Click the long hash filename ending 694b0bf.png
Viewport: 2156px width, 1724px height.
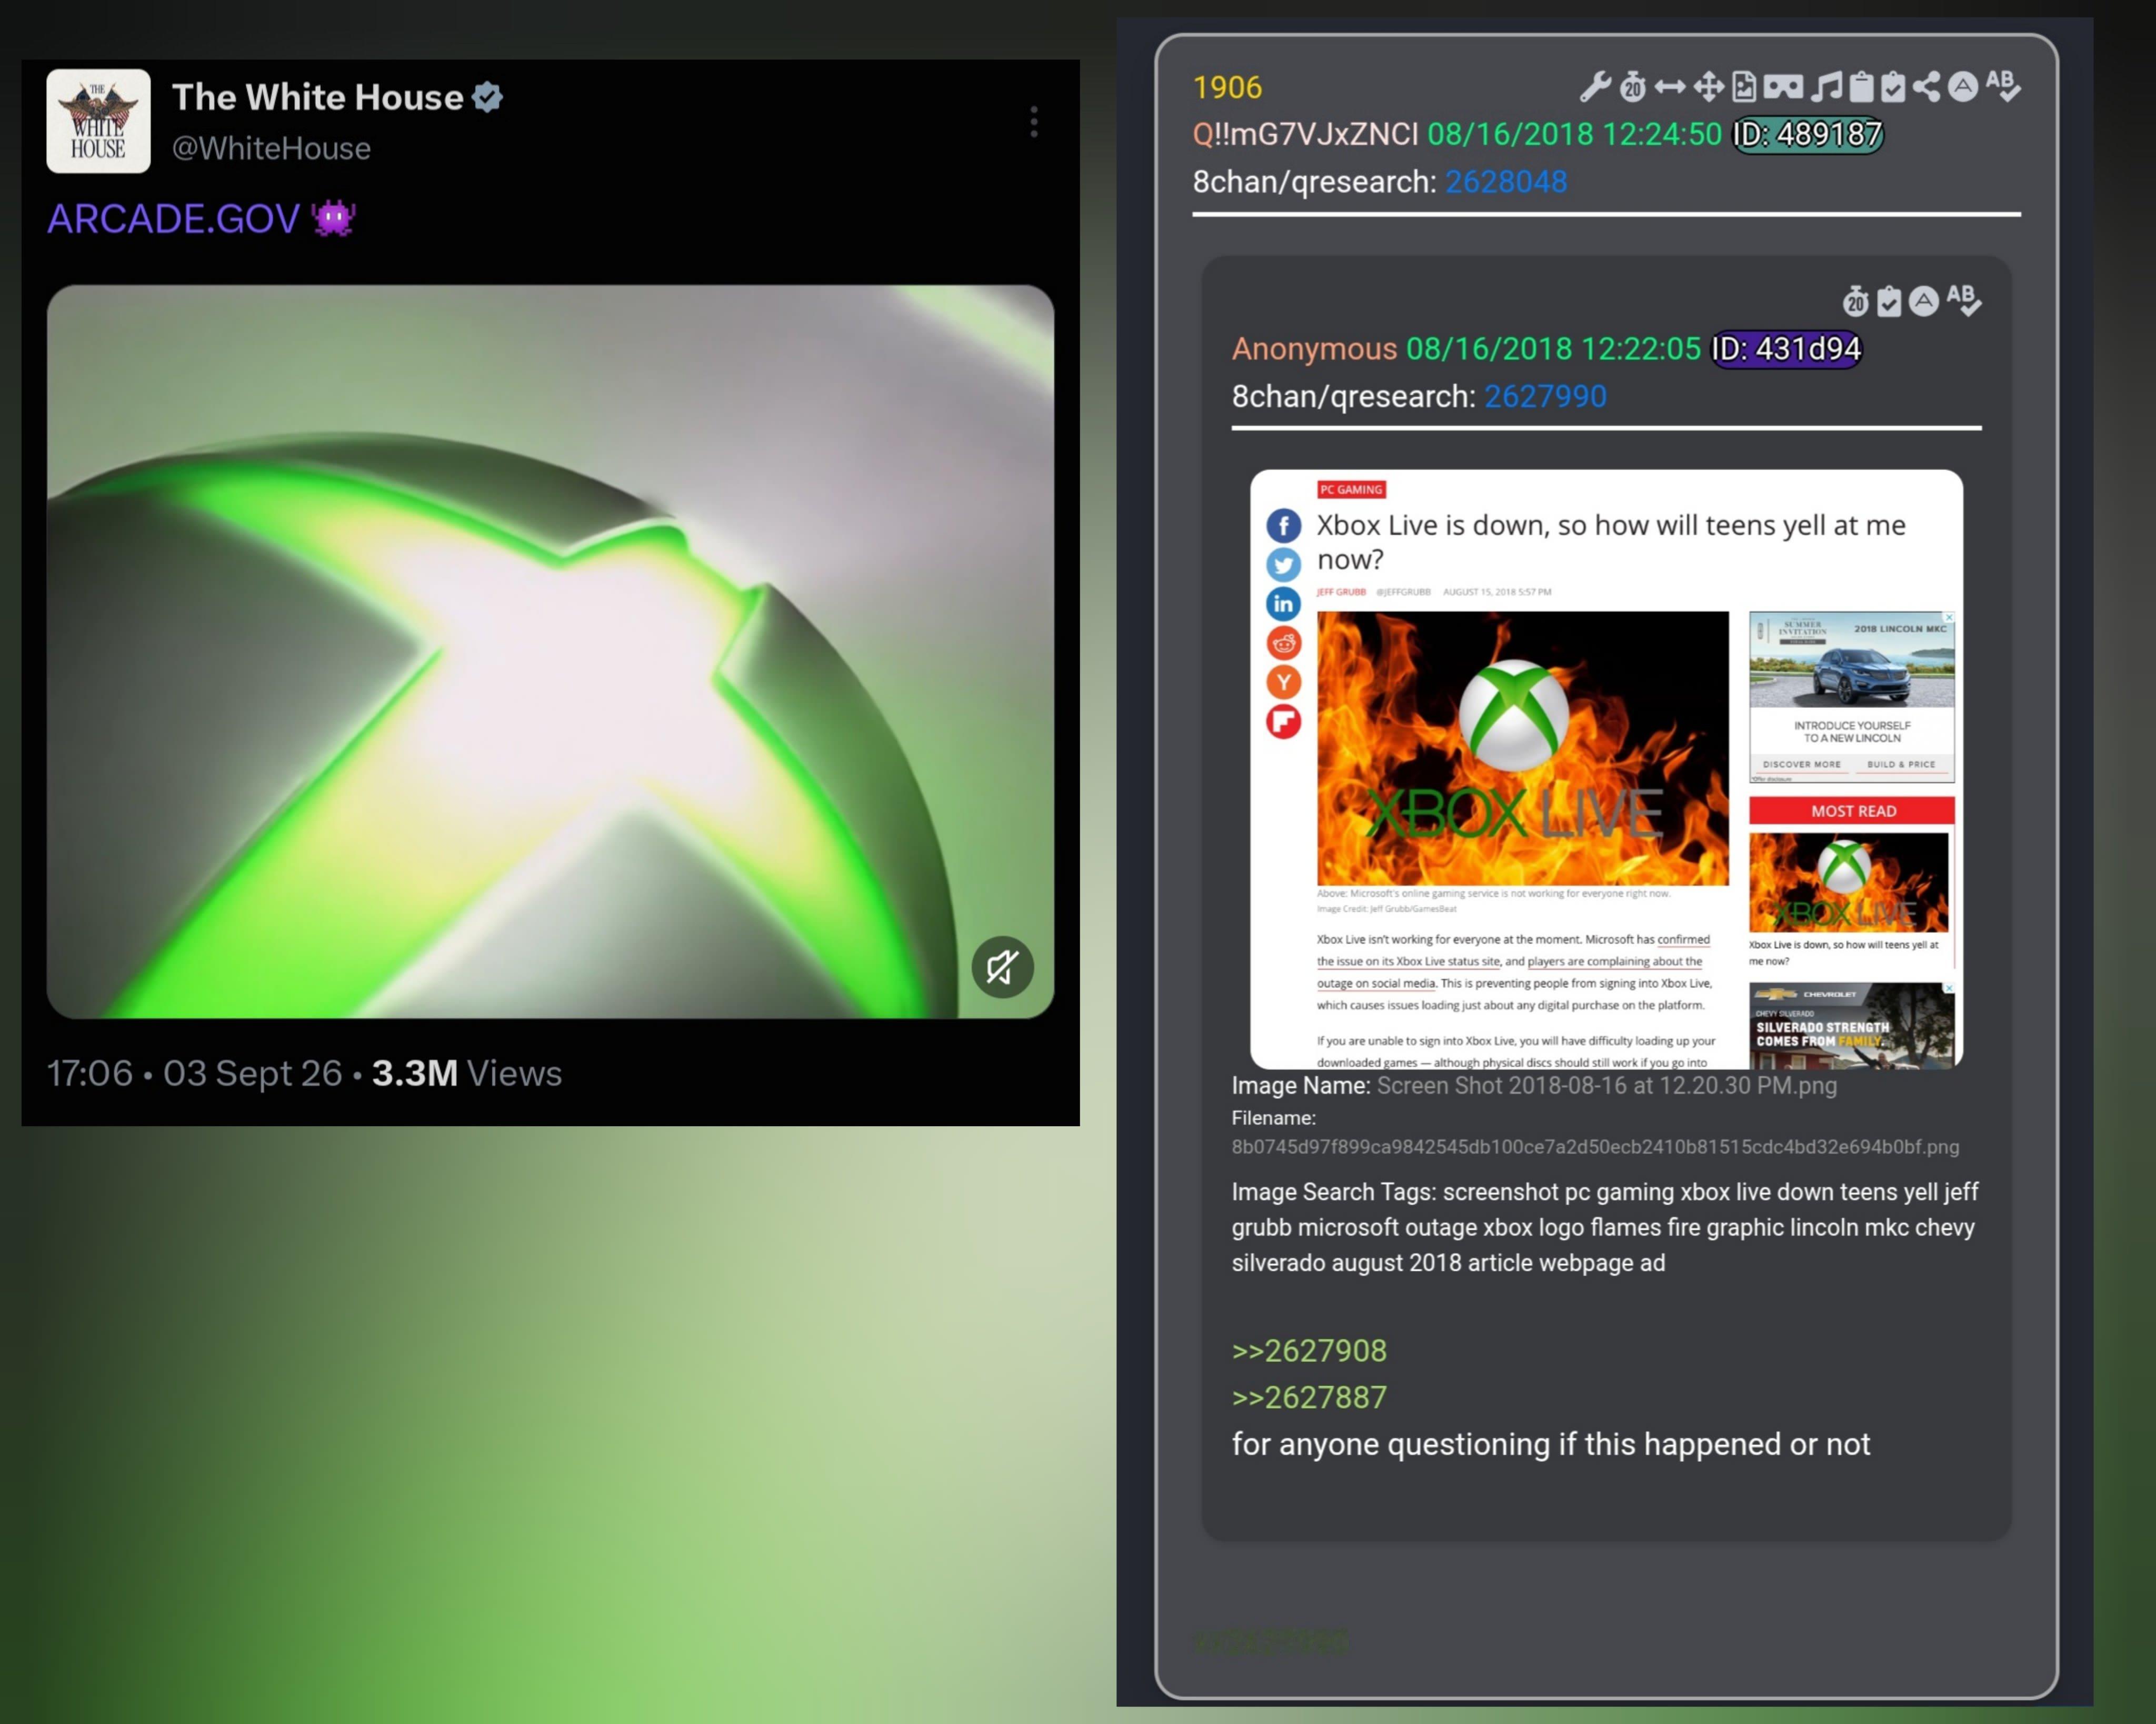tap(1595, 1147)
